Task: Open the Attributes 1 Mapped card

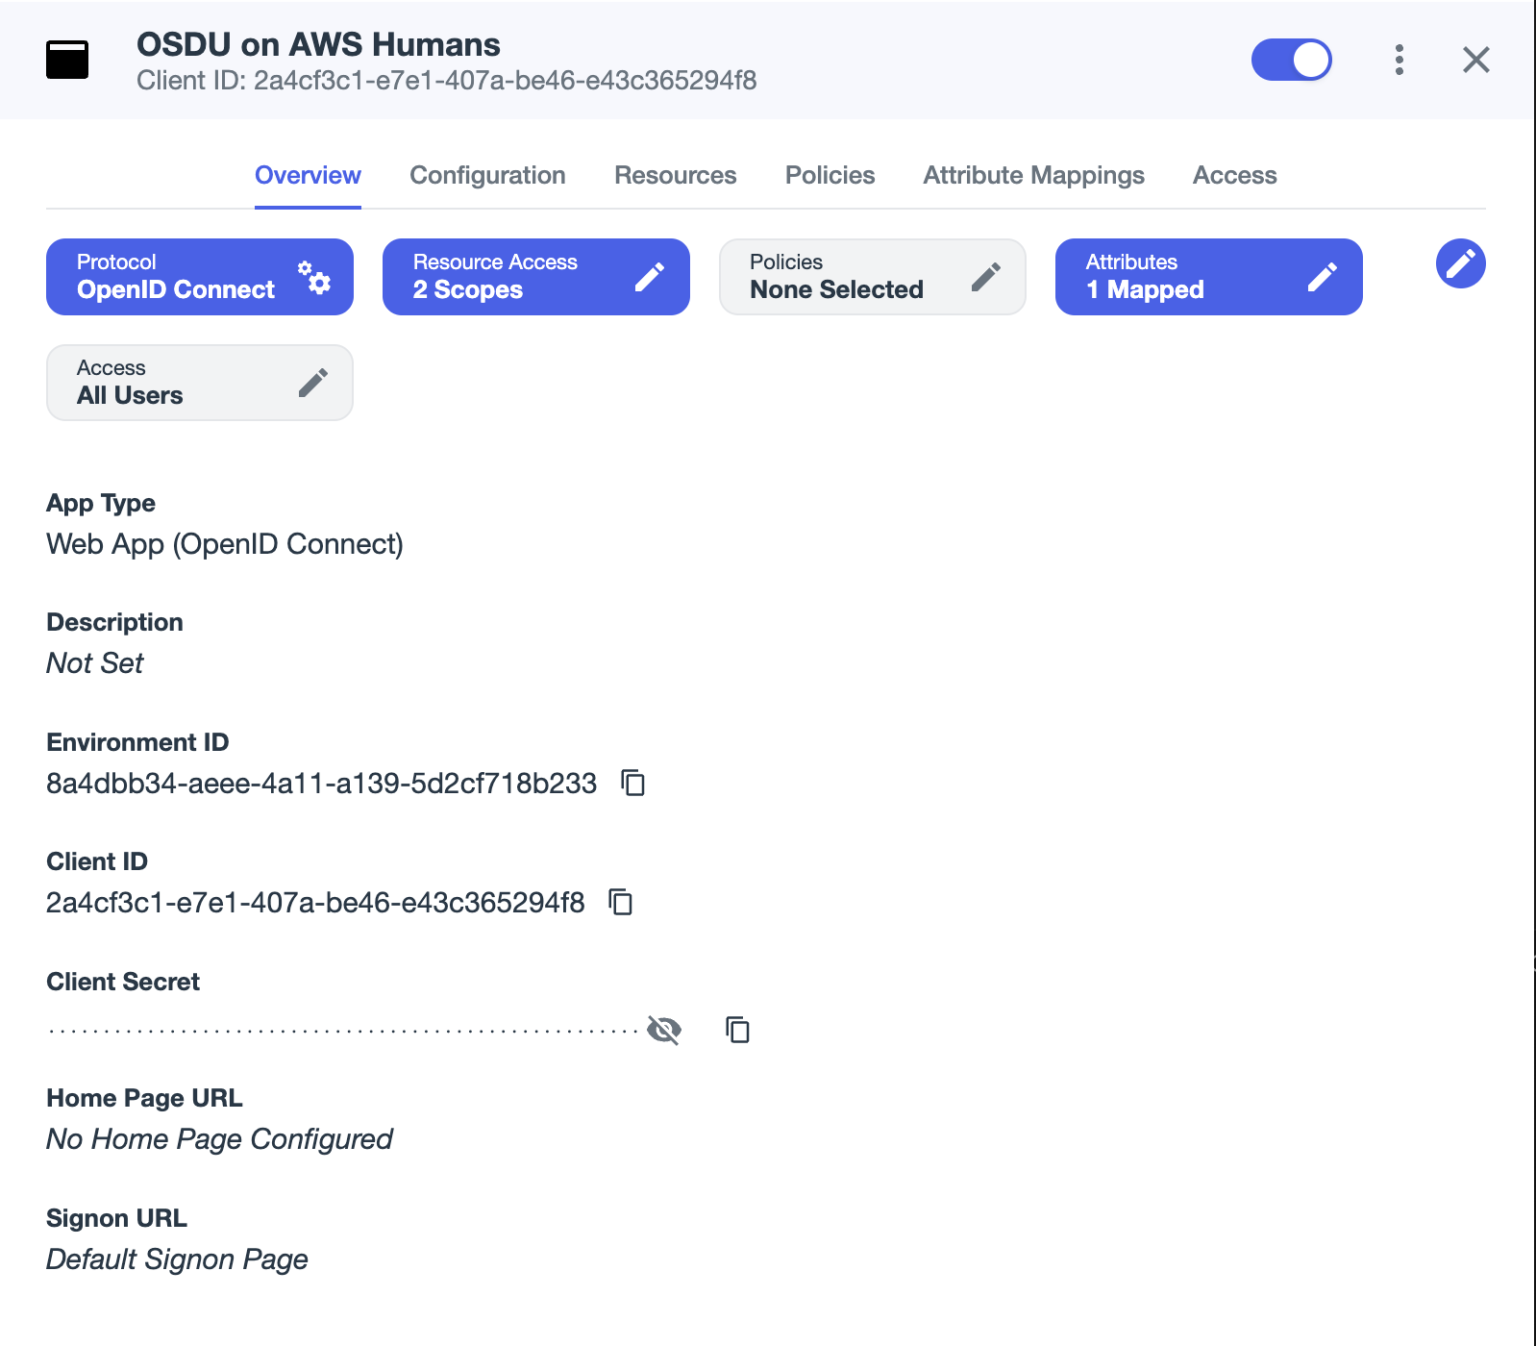Action: (x=1209, y=277)
